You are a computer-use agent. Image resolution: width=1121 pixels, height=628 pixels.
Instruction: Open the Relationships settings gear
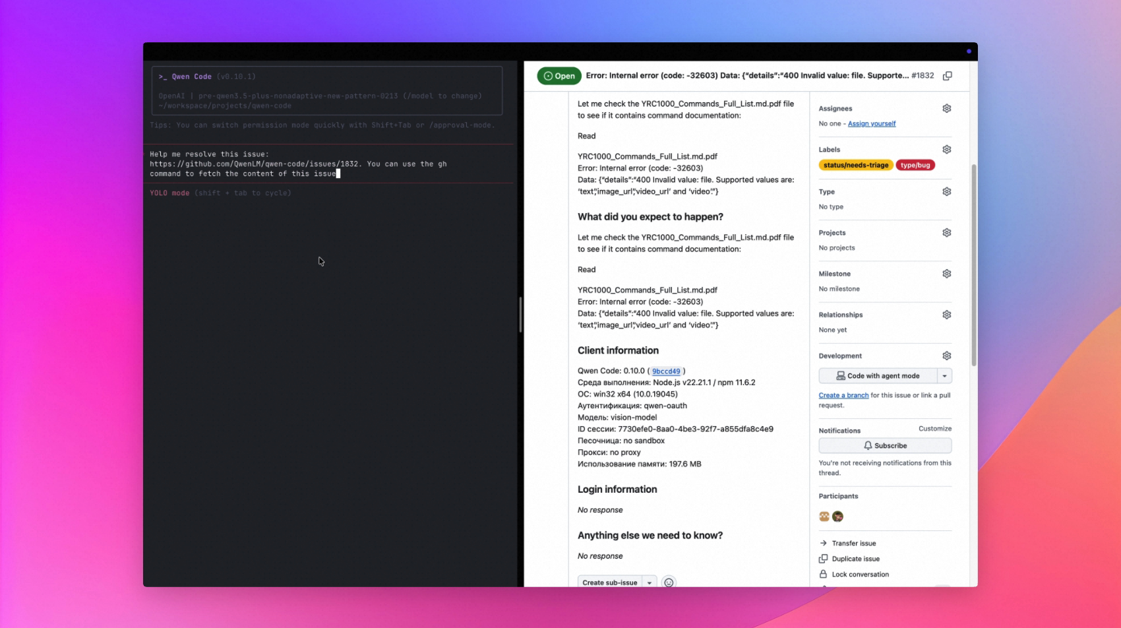pos(947,315)
